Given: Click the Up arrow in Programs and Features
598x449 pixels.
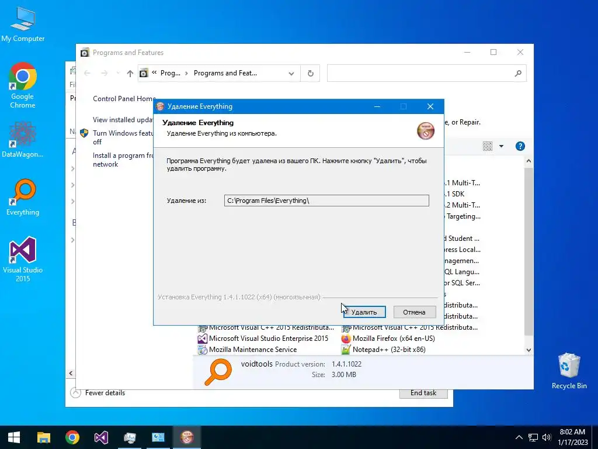Looking at the screenshot, I should [130, 73].
